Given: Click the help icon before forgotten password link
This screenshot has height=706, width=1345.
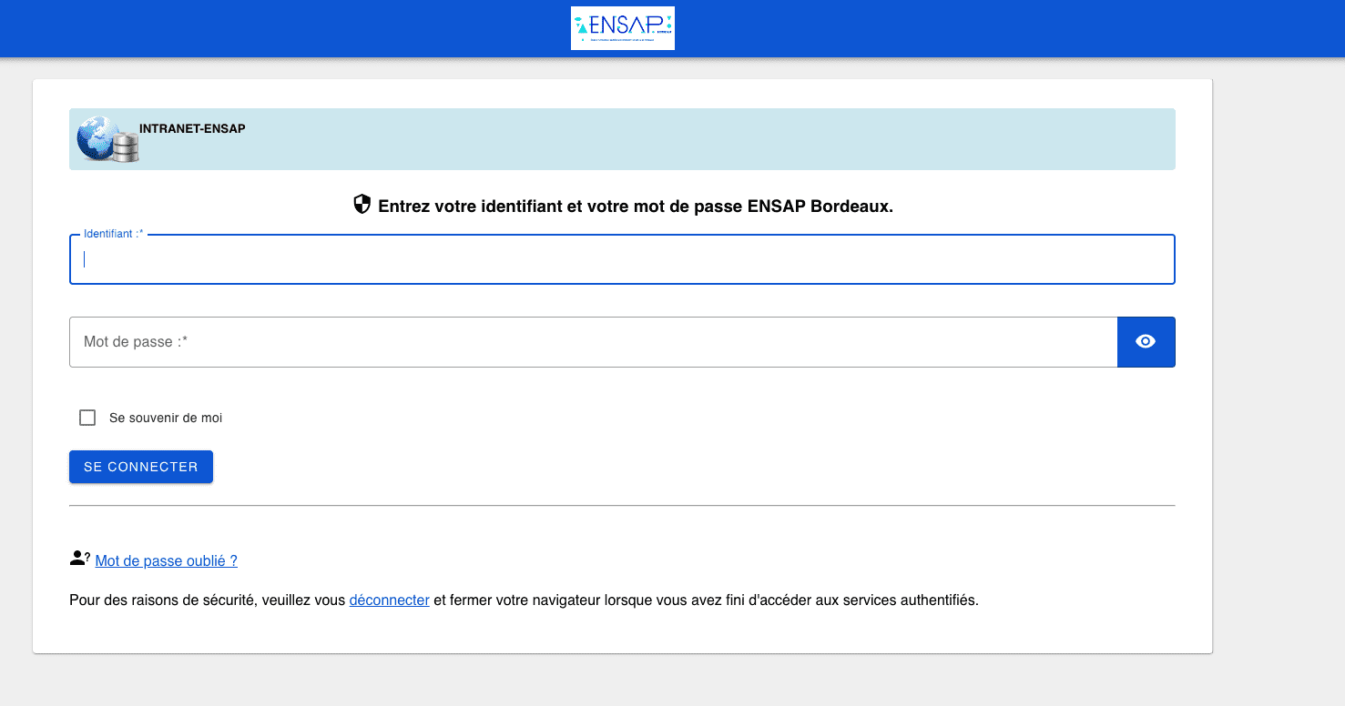Looking at the screenshot, I should [77, 557].
